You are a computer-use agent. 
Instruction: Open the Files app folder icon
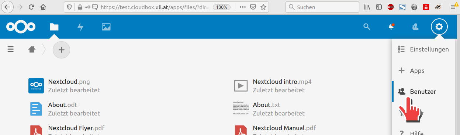[x=54, y=26]
